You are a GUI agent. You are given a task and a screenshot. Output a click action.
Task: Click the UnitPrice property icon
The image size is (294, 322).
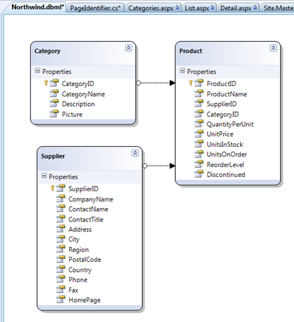tap(199, 133)
